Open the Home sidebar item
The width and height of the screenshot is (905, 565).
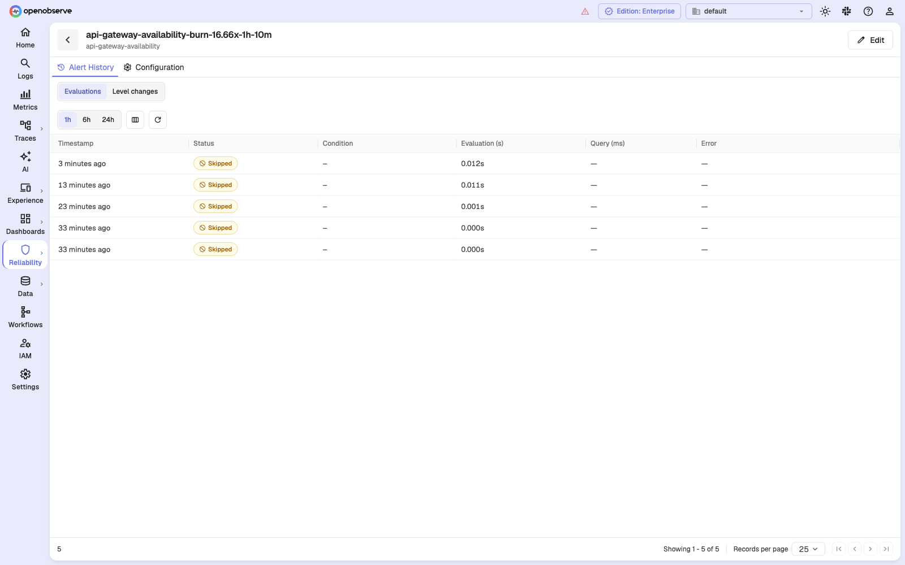pyautogui.click(x=25, y=38)
